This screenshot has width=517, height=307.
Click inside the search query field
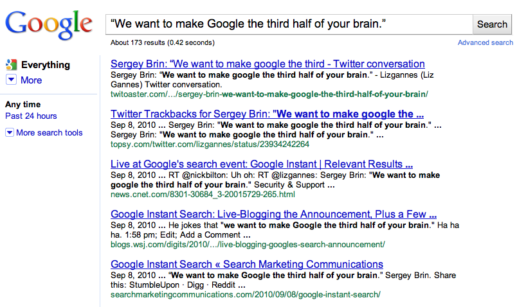click(x=289, y=24)
